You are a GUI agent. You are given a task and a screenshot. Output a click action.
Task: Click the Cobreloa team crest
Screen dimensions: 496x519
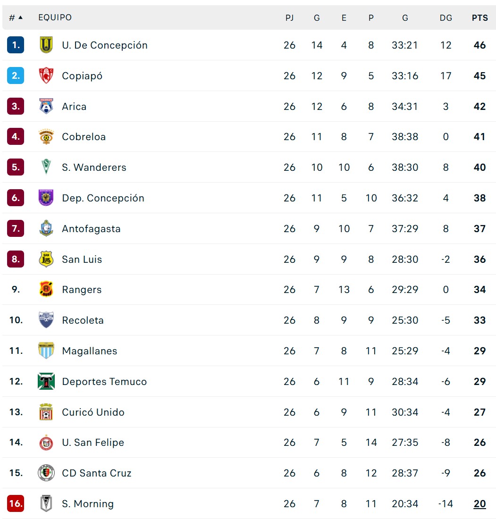pyautogui.click(x=46, y=137)
